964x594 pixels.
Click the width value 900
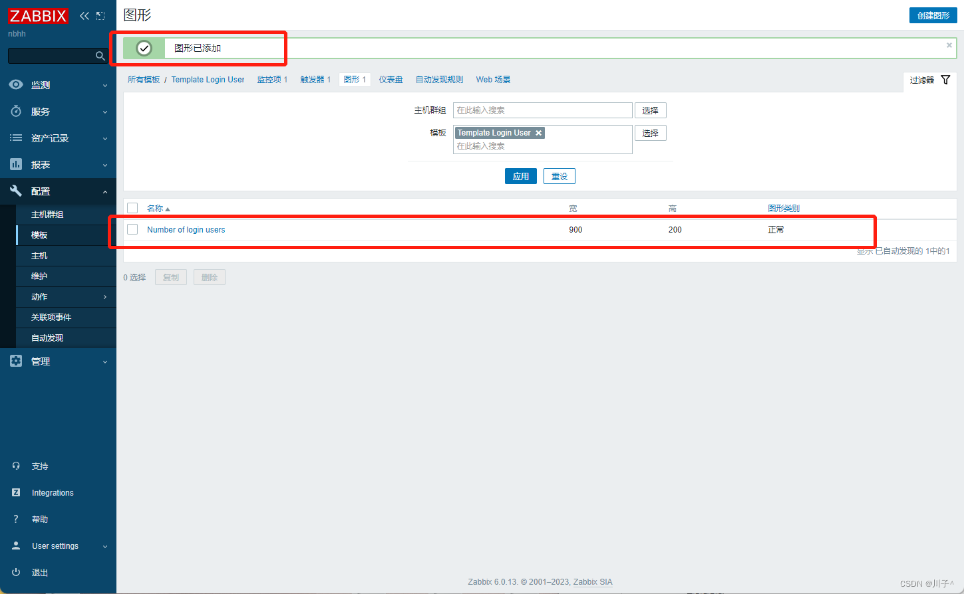tap(575, 229)
